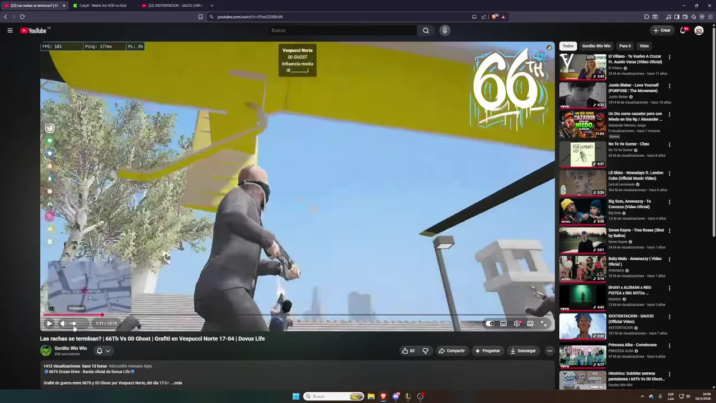Dislike the video with thumbs down

tap(425, 351)
